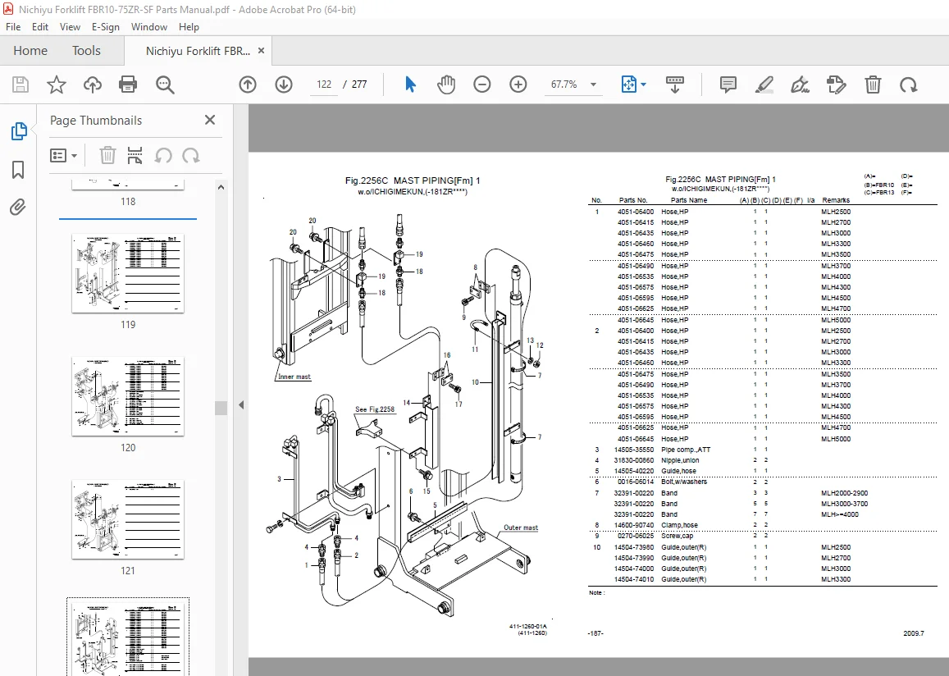Click the thumbnails panel scrollbar handle
This screenshot has height=676, width=949.
click(x=221, y=407)
